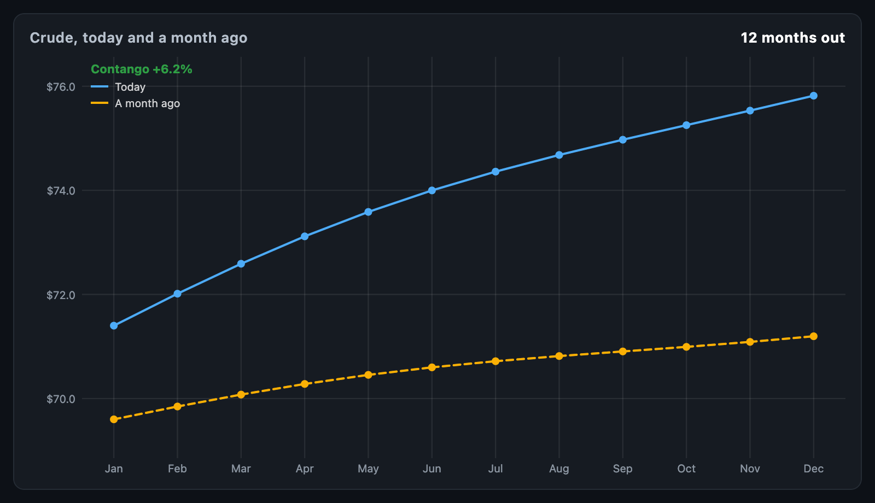Click the $76.0 y-axis label

tap(61, 87)
